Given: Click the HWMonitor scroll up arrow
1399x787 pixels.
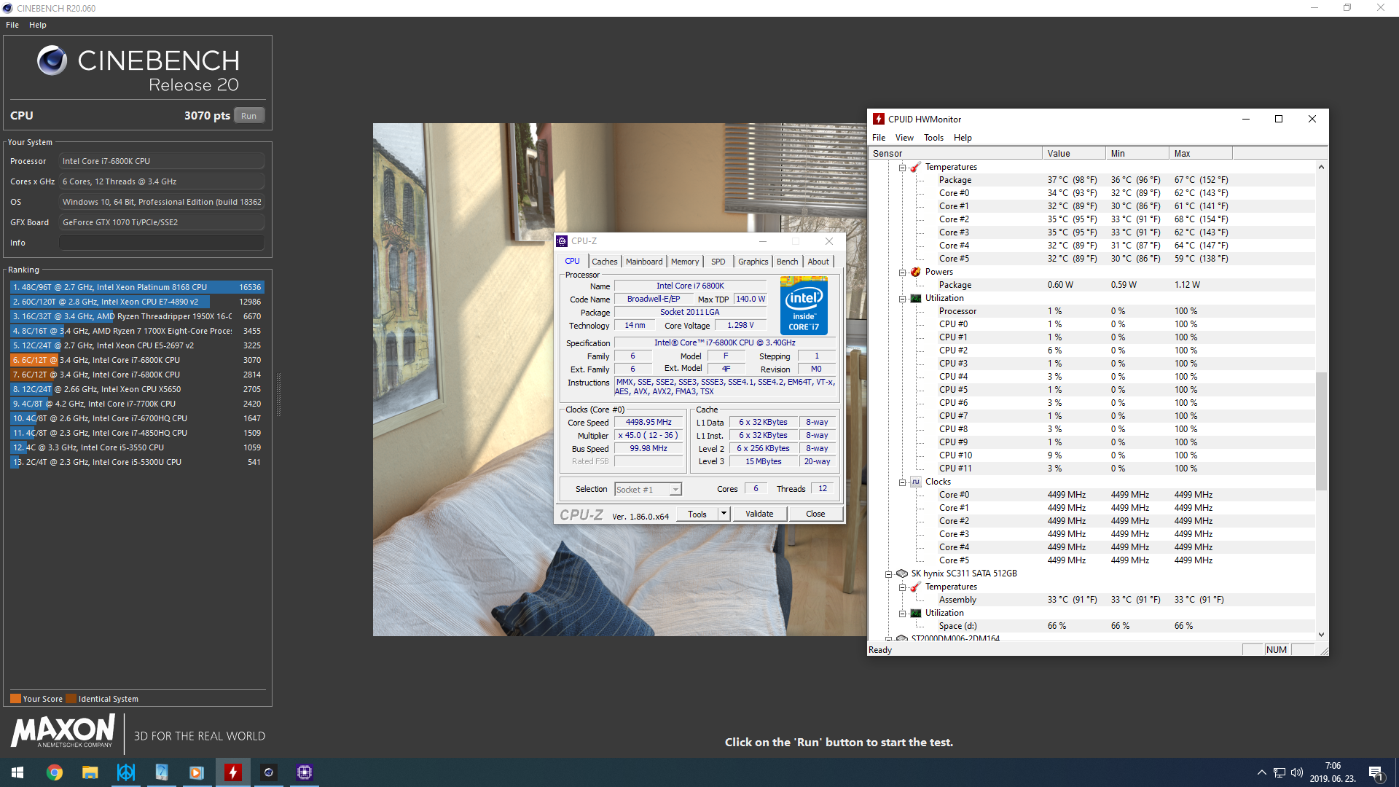Looking at the screenshot, I should tap(1321, 167).
